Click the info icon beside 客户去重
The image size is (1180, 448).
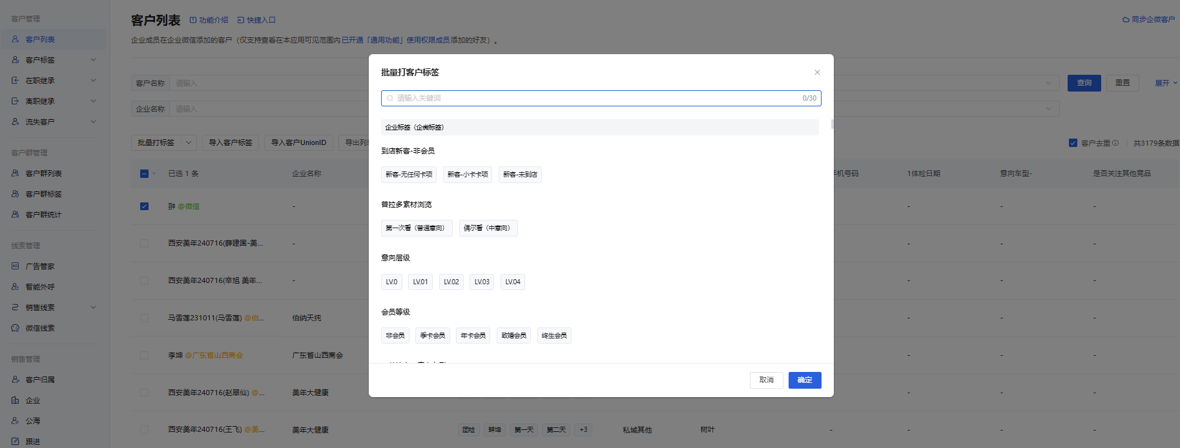click(1115, 143)
